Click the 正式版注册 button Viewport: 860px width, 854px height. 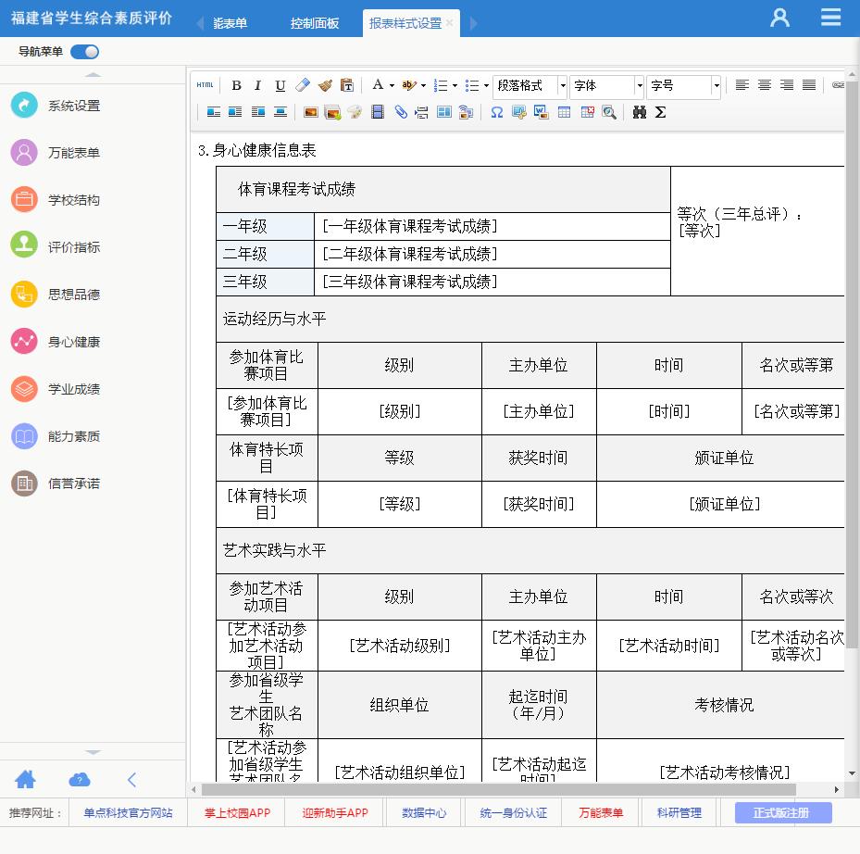(x=783, y=812)
